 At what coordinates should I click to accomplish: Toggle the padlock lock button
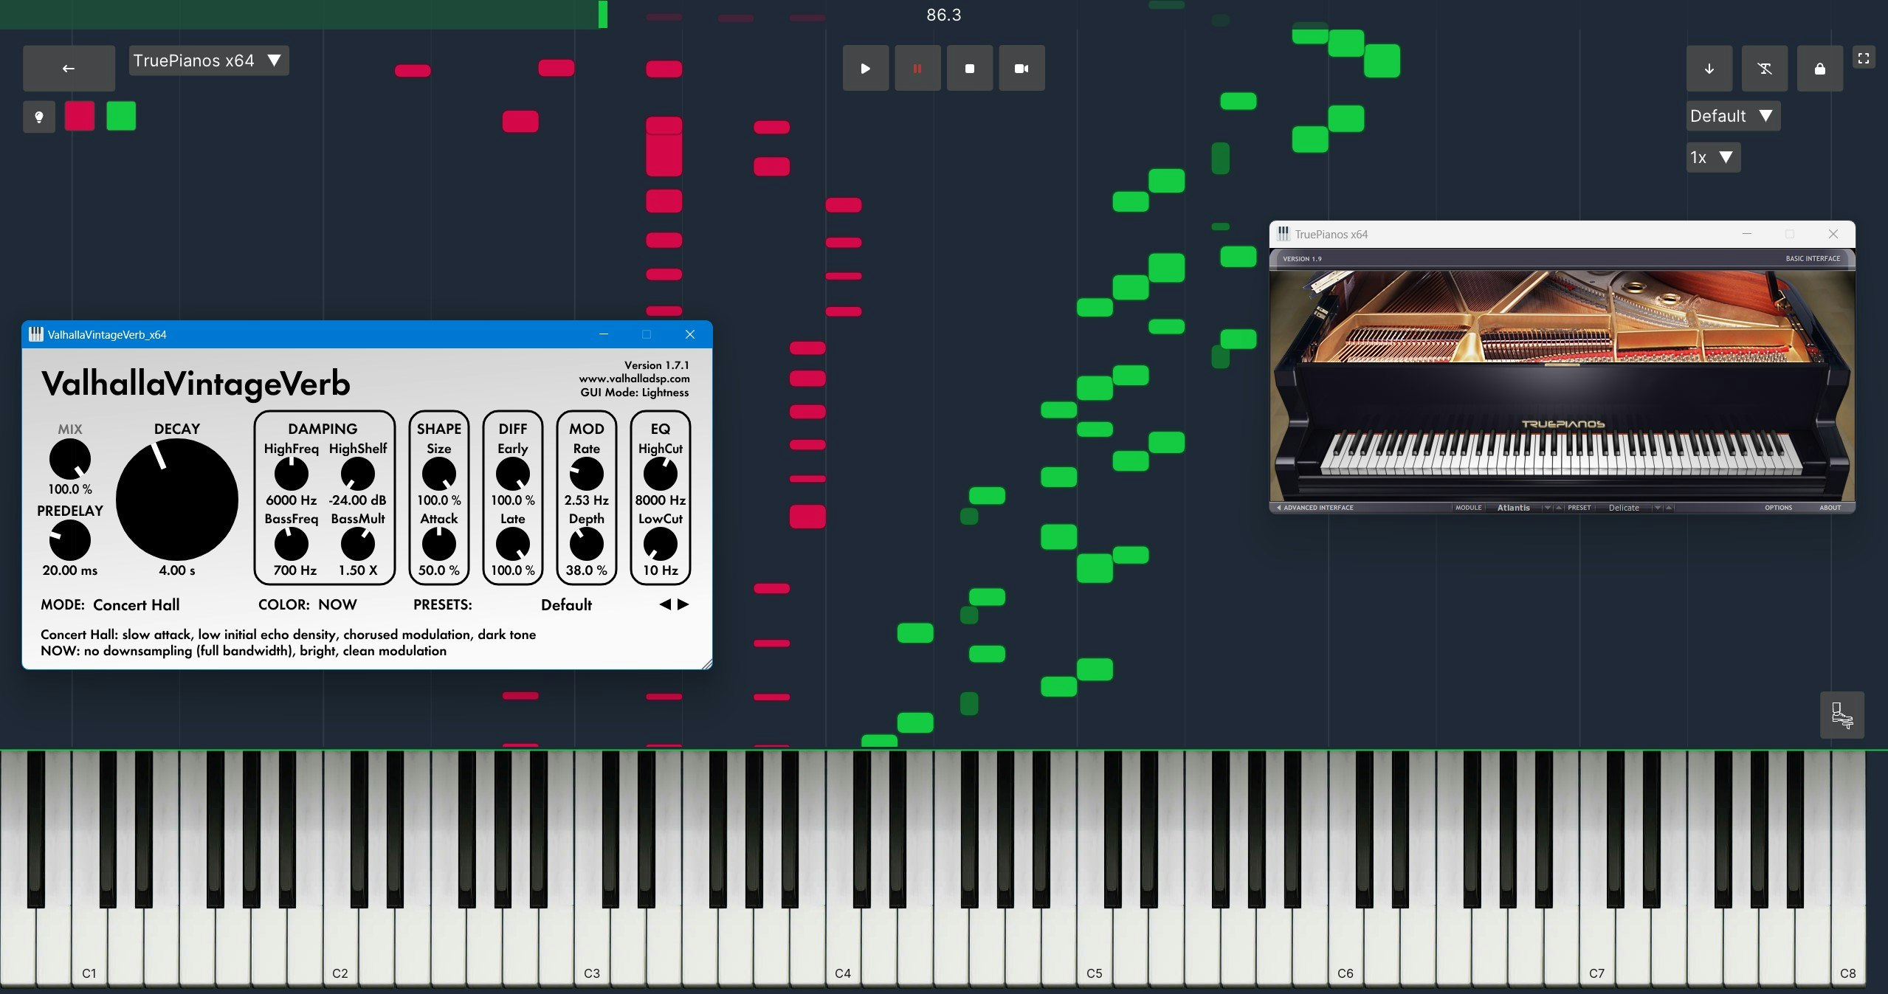[1820, 69]
